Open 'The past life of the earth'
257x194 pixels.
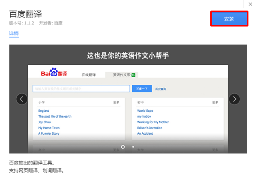point(55,116)
